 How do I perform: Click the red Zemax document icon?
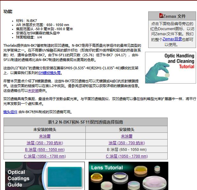pos(161,16)
